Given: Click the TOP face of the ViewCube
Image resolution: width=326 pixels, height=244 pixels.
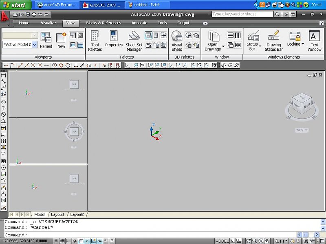Looking at the screenshot, I should click(302, 97).
